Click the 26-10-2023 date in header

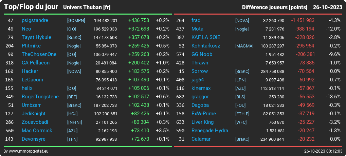pos(327,7)
